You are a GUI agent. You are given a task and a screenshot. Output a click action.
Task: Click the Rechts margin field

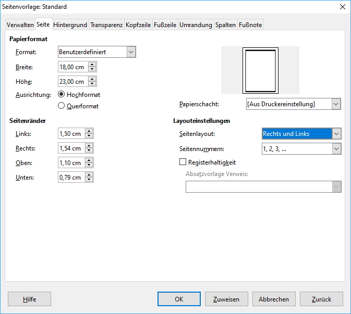point(71,148)
